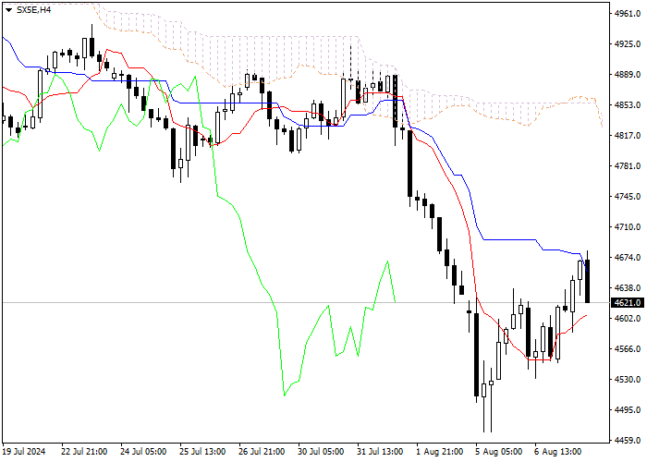The width and height of the screenshot is (647, 462).
Task: Click the 25 Jul 13:00 time label
Action: click(202, 451)
